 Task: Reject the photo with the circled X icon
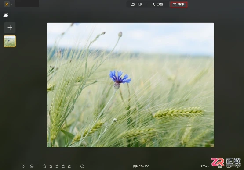click(32, 166)
